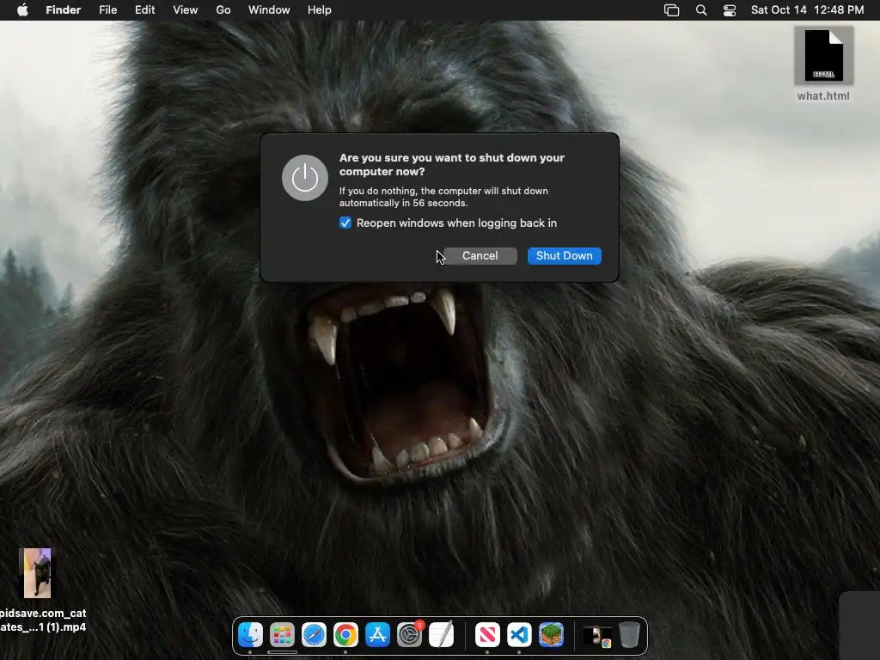
Task: Open Spotlight search in the menu bar
Action: [701, 10]
